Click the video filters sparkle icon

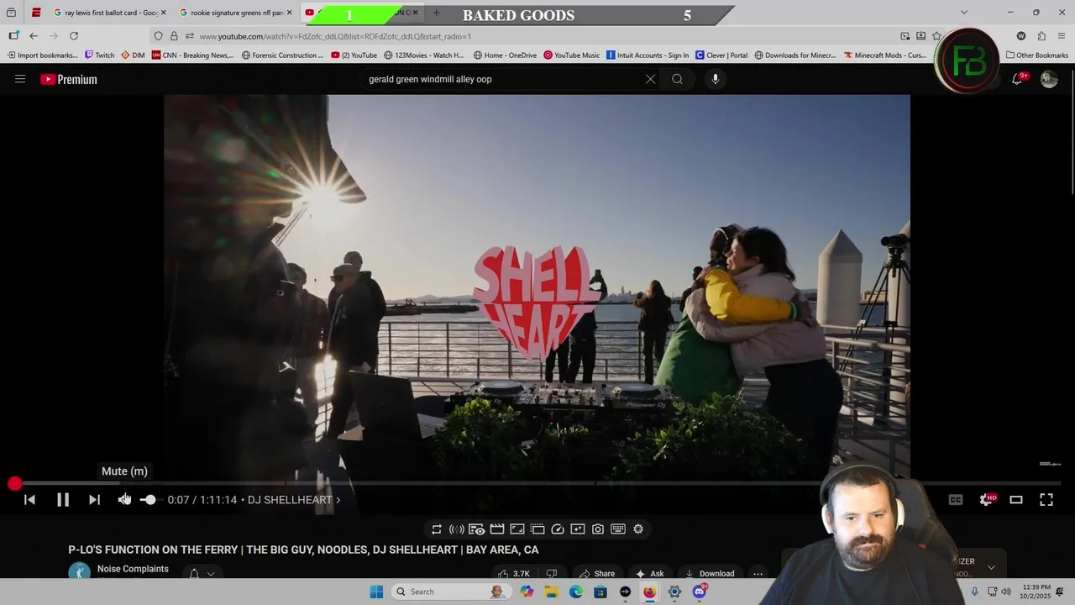(578, 529)
